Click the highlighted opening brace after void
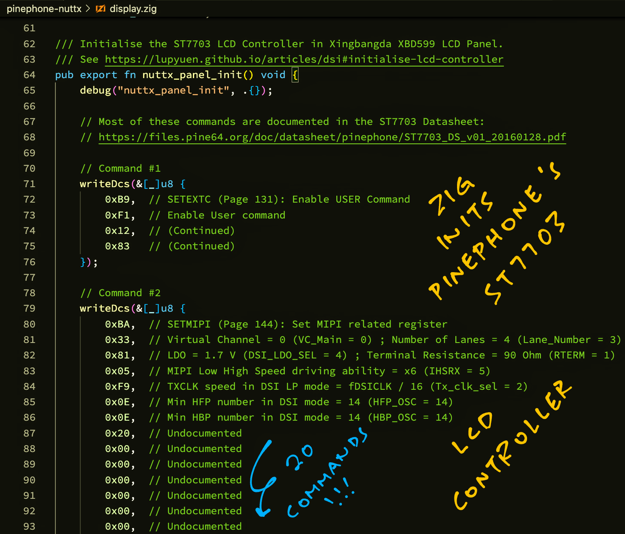The height and width of the screenshot is (534, 625). pos(295,75)
